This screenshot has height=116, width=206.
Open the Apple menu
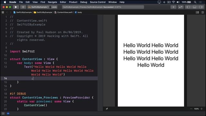(x=5, y=2)
